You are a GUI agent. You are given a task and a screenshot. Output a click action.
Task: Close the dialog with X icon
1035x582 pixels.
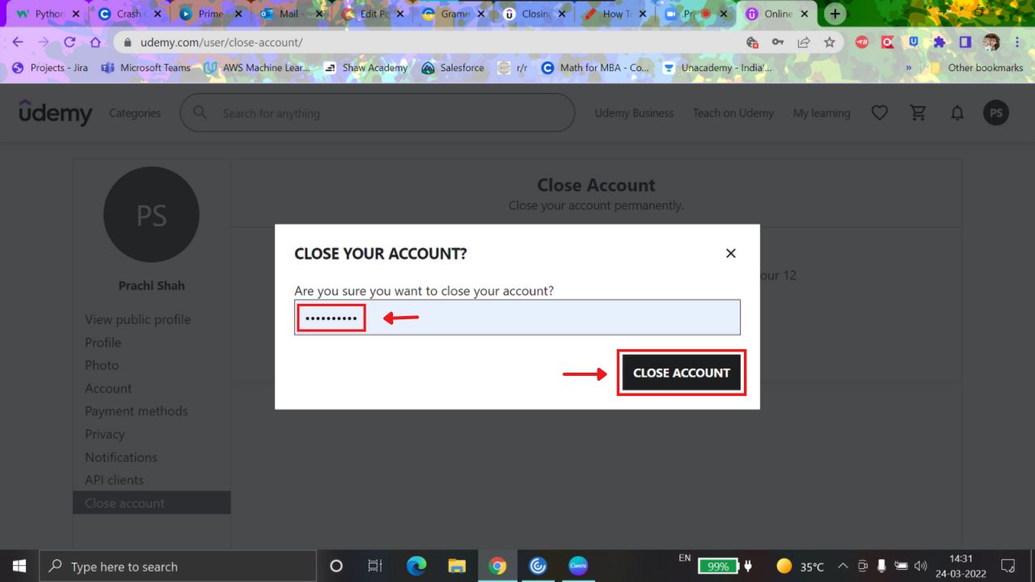click(x=730, y=253)
